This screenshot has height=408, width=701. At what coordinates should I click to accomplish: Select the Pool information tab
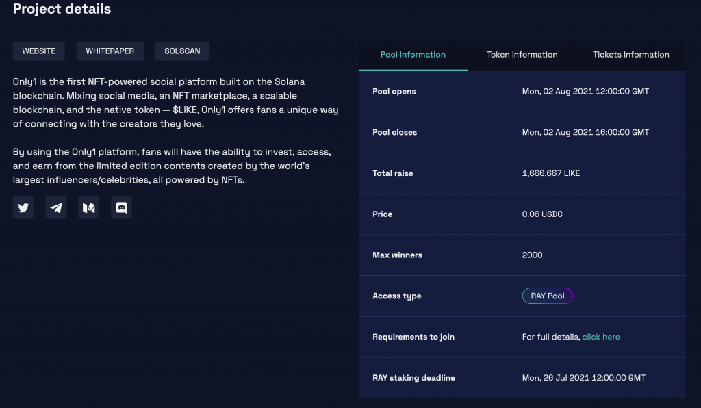point(413,55)
